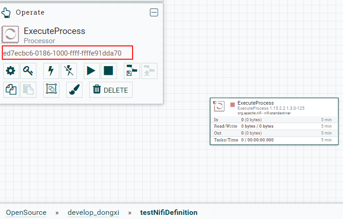Screen dimensions: 343x219
Task: Click the Read/Write 0 bytes row
Action: coord(274,126)
